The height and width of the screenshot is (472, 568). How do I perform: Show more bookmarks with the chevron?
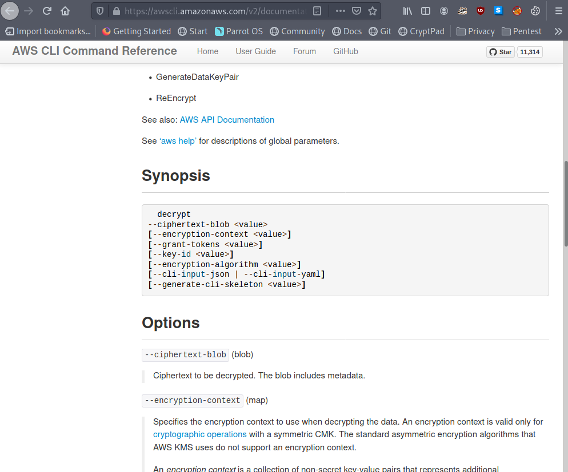558,31
